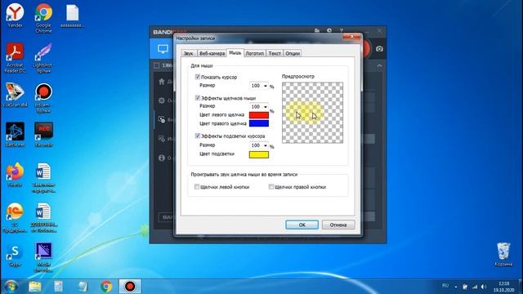The image size is (523, 294).
Task: Open Bandicam Home sidebar icon
Action: point(162,82)
